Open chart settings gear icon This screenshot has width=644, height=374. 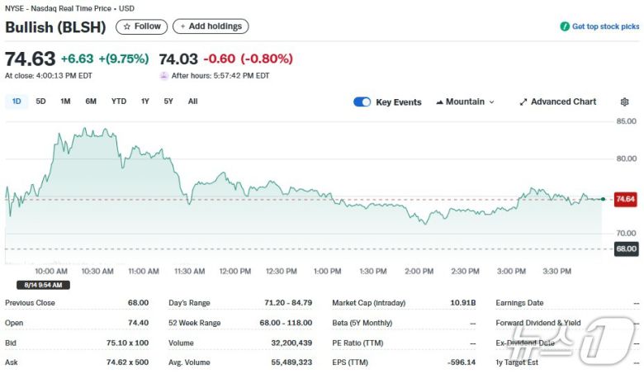point(624,102)
